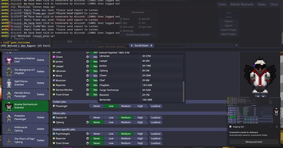Click the Station AI job icon
This screenshot has width=283, height=148.
[x=54, y=117]
